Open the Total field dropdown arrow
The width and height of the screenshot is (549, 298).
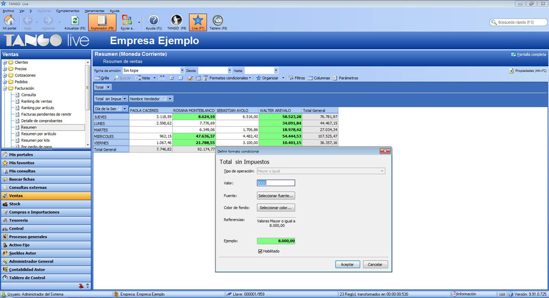(108, 87)
